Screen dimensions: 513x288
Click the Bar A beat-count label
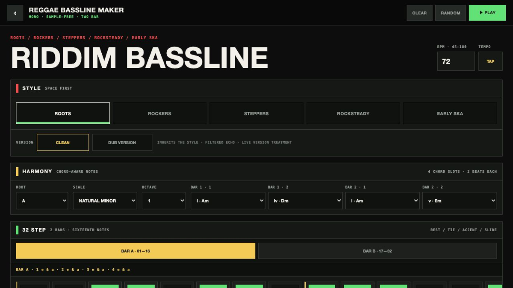coord(73,270)
